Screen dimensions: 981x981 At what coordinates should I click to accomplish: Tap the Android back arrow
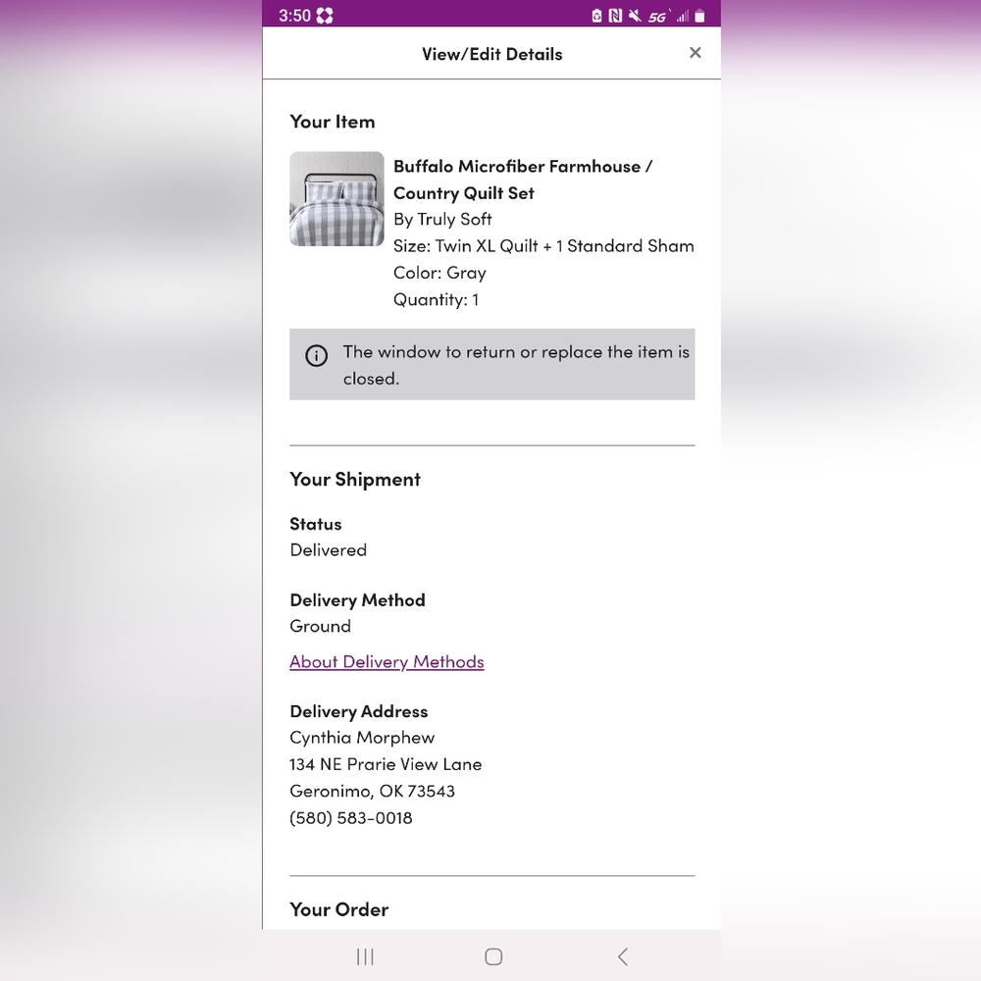(x=623, y=955)
